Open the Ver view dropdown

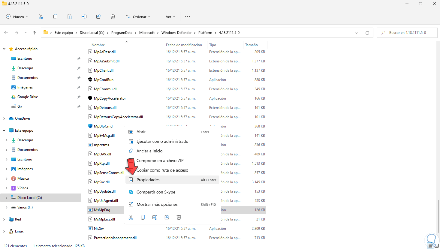167,17
